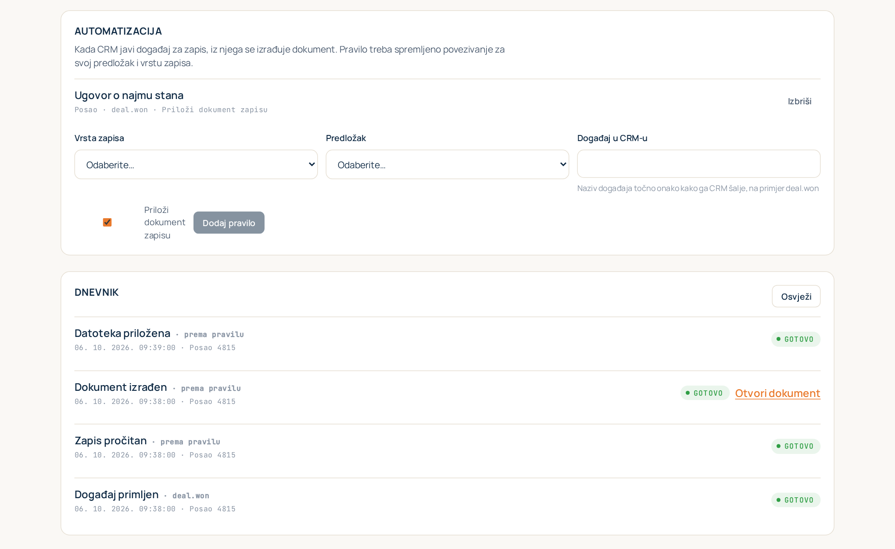
Task: Focus the 'Događaj u CRM-u' input field
Action: 699,164
